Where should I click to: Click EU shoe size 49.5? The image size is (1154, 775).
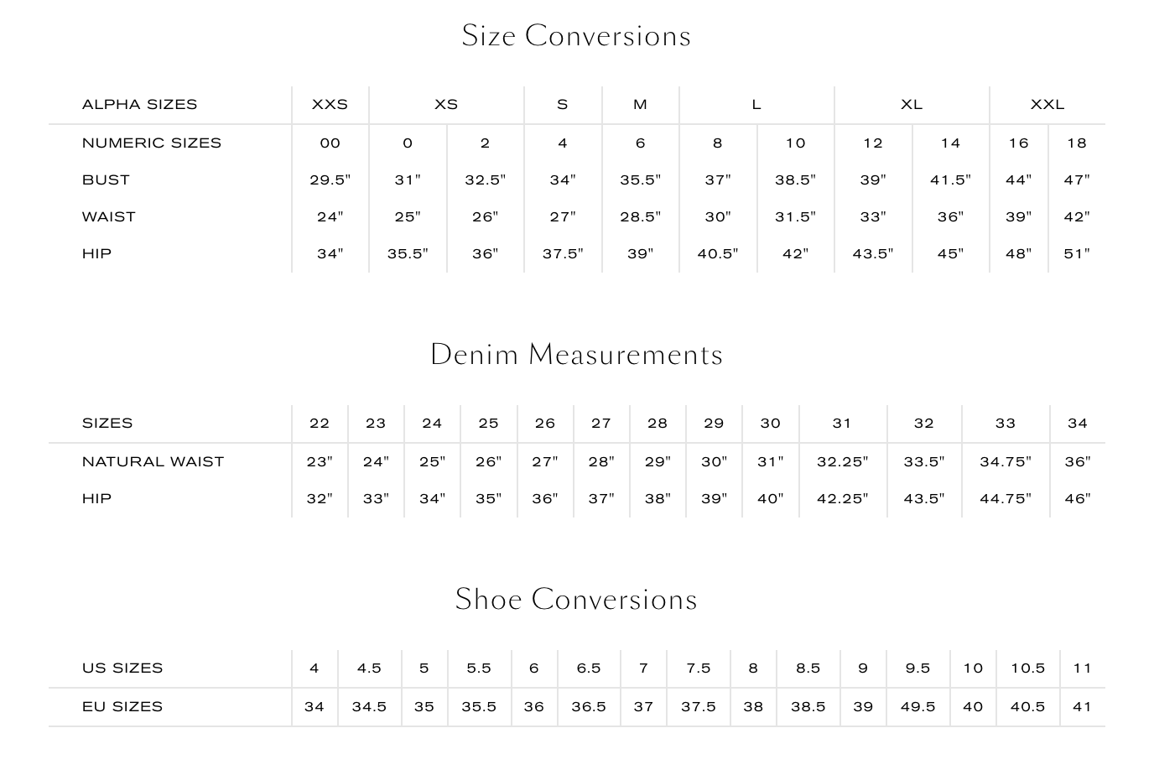click(917, 707)
